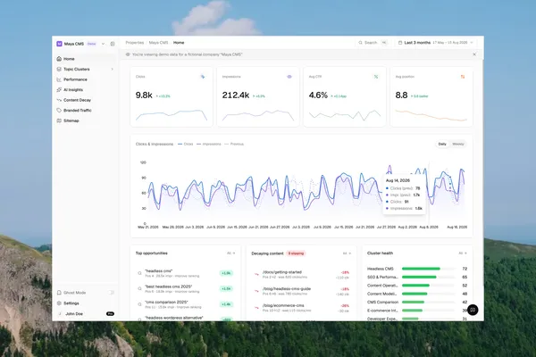The width and height of the screenshot is (536, 357).
Task: Click the Maya CMS breadcrumb link
Action: [x=159, y=43]
